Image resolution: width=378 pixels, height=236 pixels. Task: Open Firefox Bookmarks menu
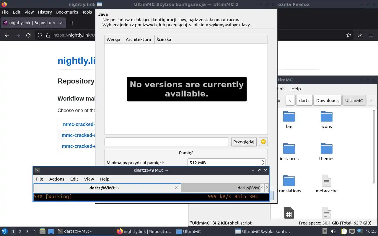pos(67,12)
